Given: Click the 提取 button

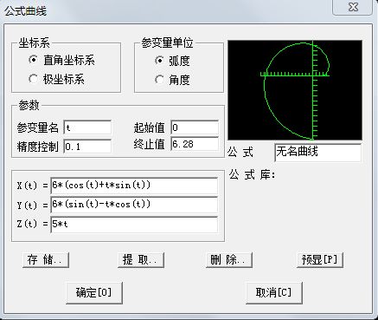Looking at the screenshot, I should [x=141, y=260].
